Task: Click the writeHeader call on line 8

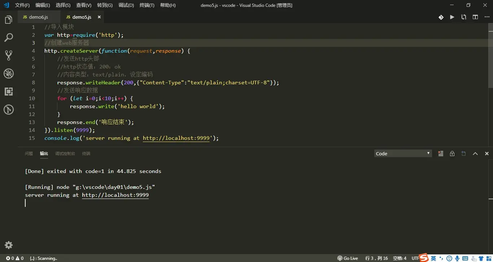Action: 103,83
